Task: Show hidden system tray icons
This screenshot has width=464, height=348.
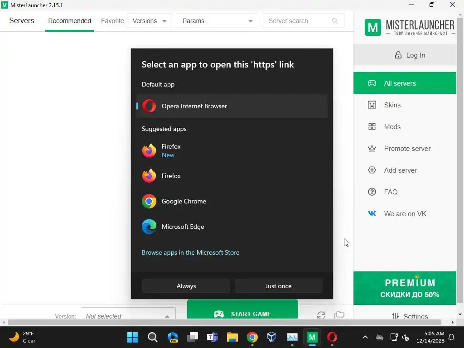Action: click(365, 337)
